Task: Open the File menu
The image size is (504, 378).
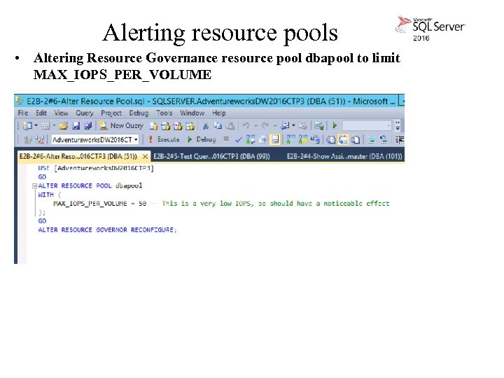Action: [x=23, y=113]
